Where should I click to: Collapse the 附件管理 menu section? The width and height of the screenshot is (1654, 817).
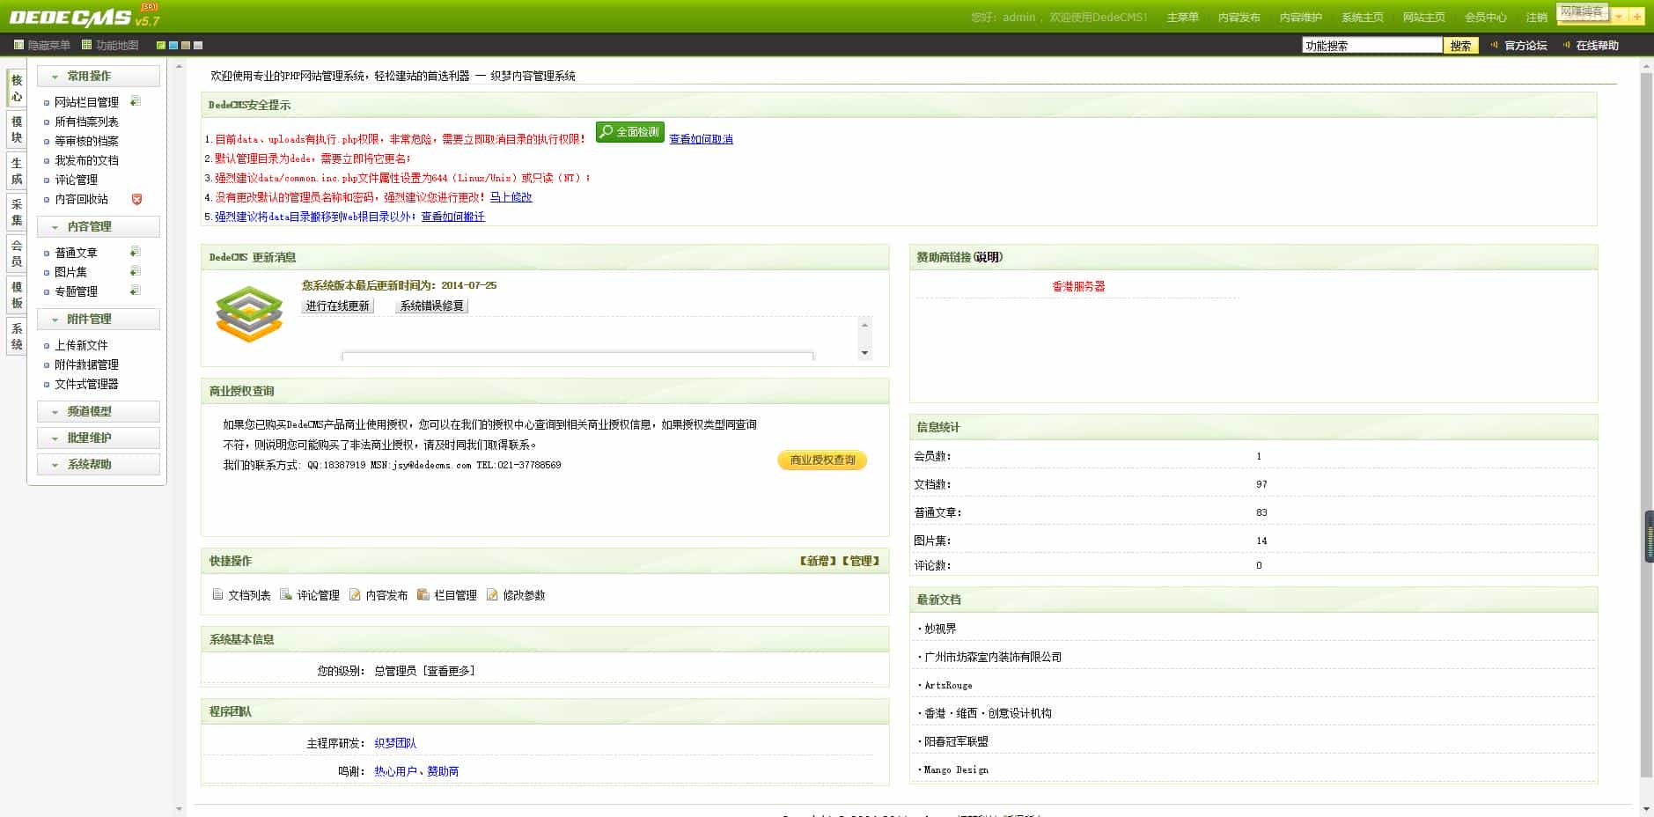pyautogui.click(x=99, y=319)
